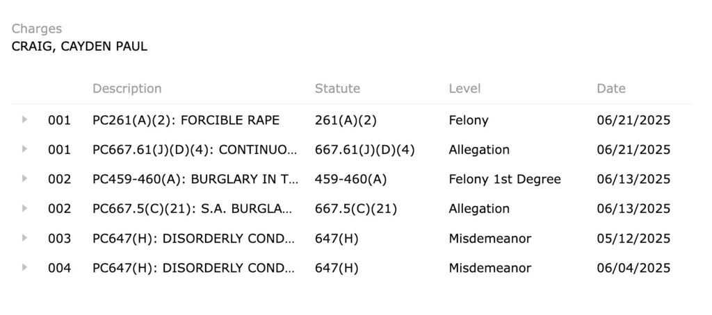712x315 pixels.
Task: Expand disorderly conduct count 003 row
Action: pos(25,238)
